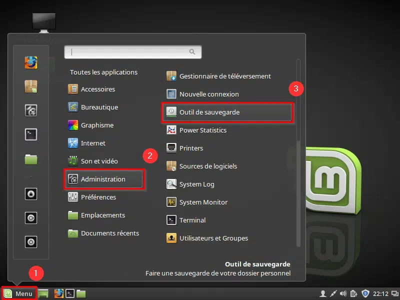Open the sound volume tray icon
This screenshot has width=400, height=300.
pyautogui.click(x=343, y=293)
